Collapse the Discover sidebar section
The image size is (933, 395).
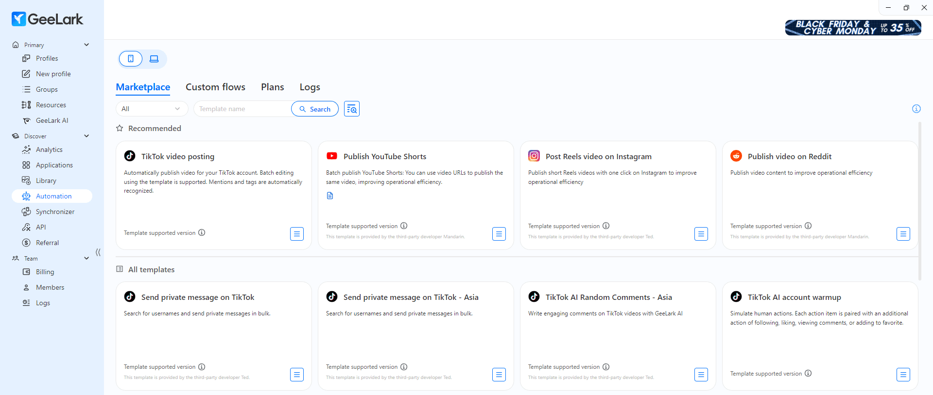tap(86, 136)
